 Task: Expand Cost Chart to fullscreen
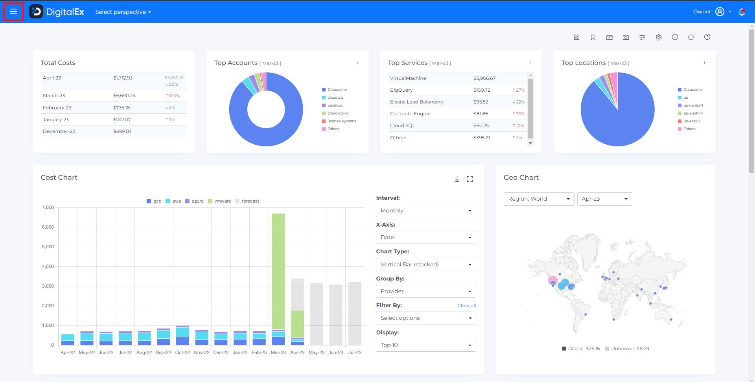(x=470, y=179)
